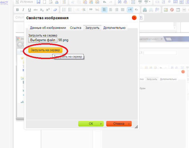Insert a numbered list
189x148 pixels.
pyautogui.click(x=64, y=10)
